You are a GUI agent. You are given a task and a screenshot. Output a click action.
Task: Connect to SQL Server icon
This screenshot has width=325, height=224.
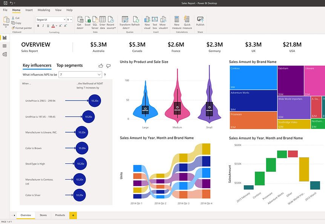pos(95,20)
